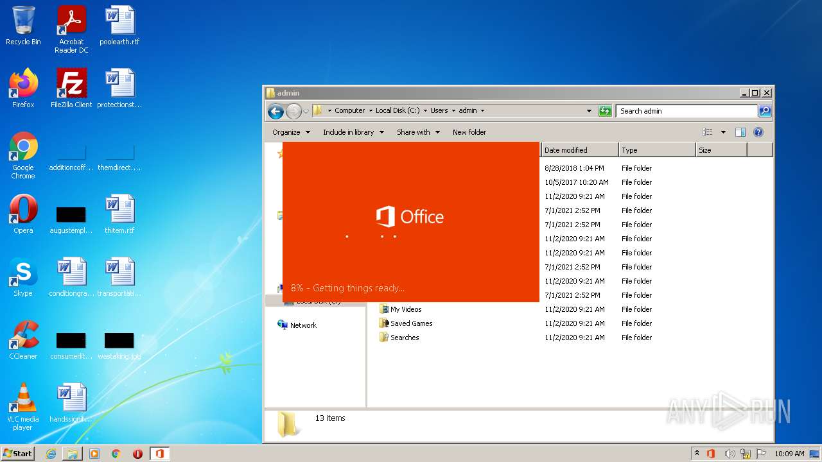
Task: Select the Searches folder
Action: pyautogui.click(x=399, y=338)
